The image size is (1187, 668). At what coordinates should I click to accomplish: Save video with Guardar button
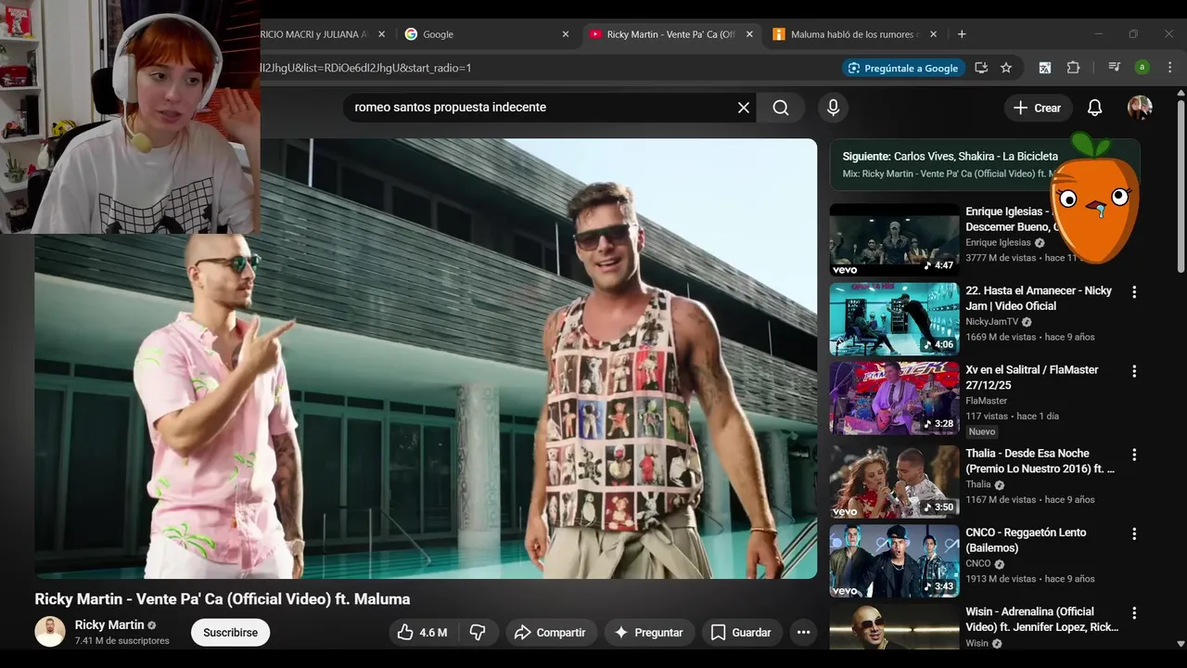[741, 633]
